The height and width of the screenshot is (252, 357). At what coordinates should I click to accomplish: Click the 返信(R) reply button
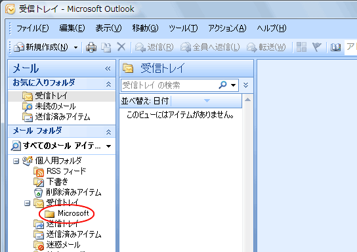pyautogui.click(x=154, y=47)
